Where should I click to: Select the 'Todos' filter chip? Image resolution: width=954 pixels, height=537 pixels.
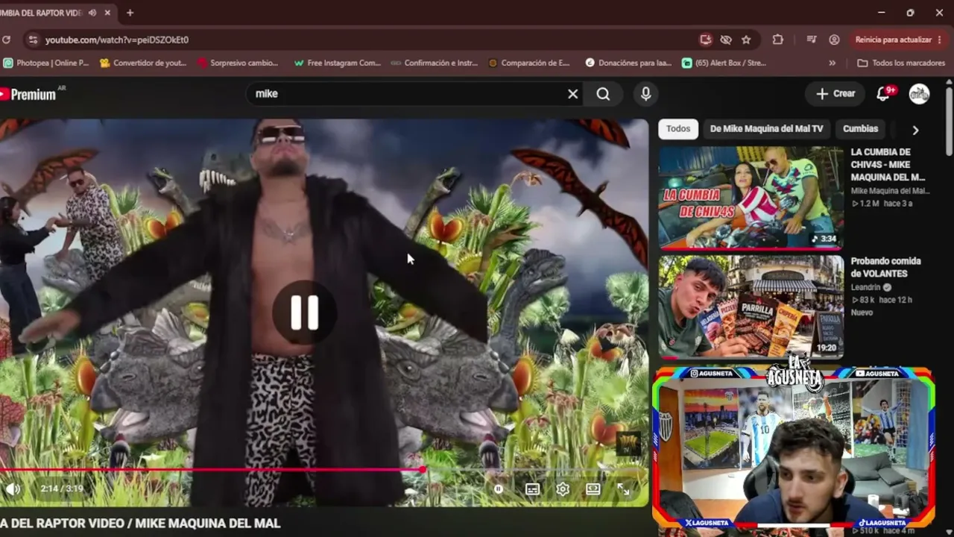(678, 129)
